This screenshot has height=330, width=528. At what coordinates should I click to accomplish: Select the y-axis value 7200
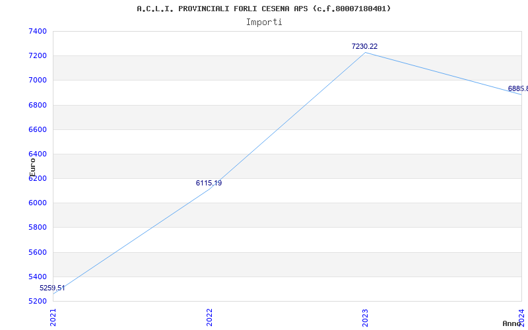point(38,56)
